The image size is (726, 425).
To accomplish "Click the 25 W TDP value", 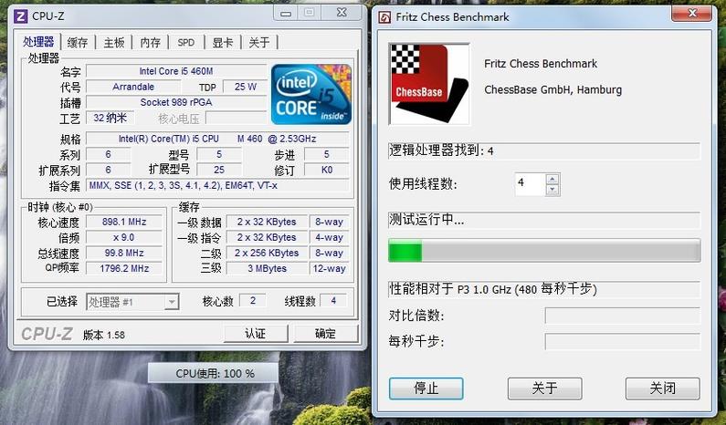I will click(x=246, y=87).
